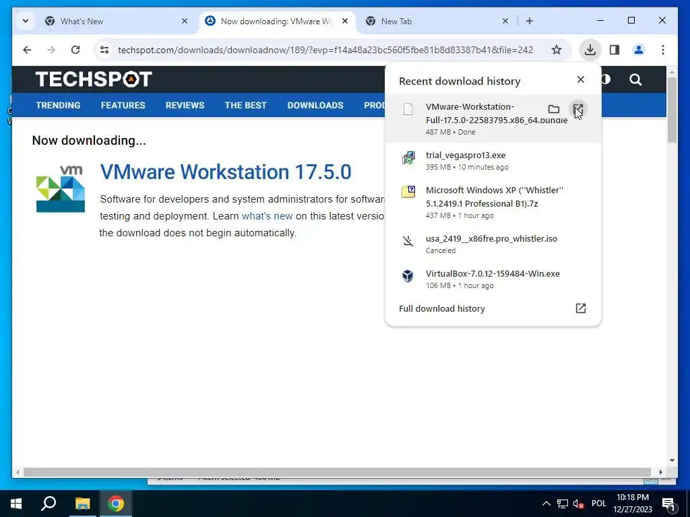The height and width of the screenshot is (517, 690).
Task: Follow the "what's new" link
Action: (x=267, y=216)
